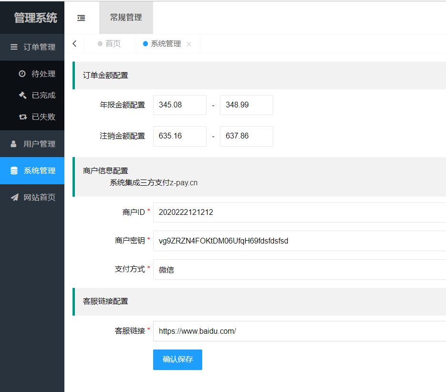Click the user icon beside 用户管理
Image resolution: width=446 pixels, height=392 pixels.
pyautogui.click(x=14, y=144)
